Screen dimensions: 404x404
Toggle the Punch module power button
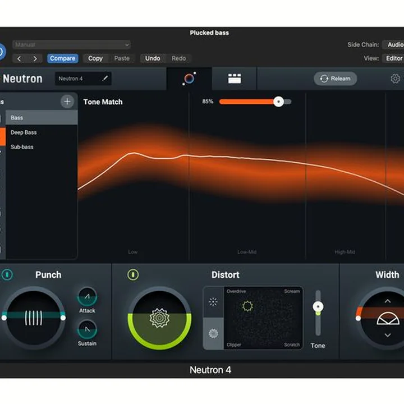(7, 274)
